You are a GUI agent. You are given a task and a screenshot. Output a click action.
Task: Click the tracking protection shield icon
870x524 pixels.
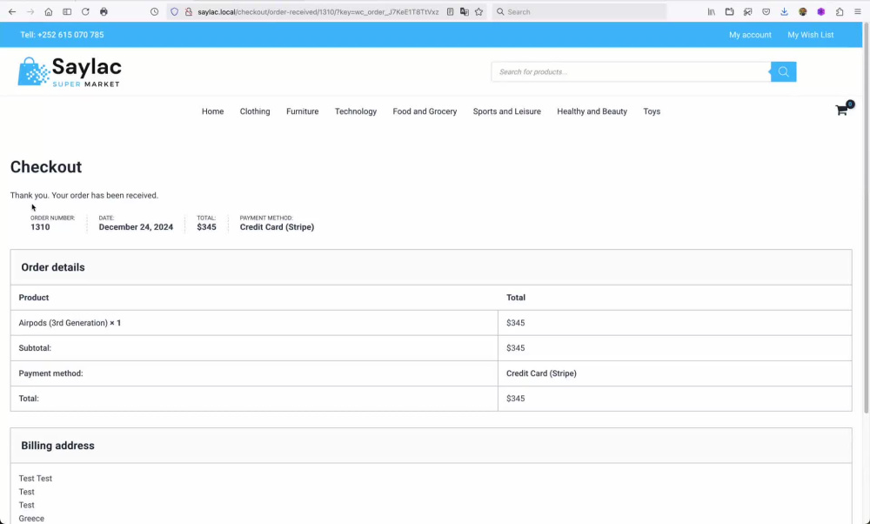click(174, 11)
